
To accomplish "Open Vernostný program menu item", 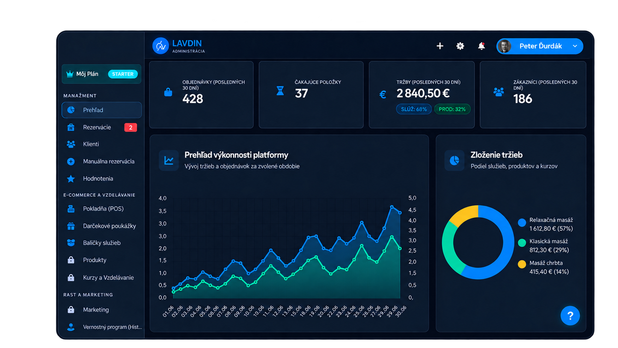I will coord(102,327).
